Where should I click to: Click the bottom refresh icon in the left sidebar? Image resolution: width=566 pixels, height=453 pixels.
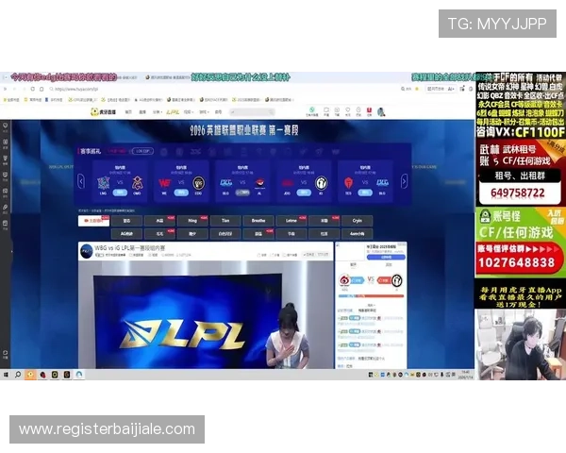(x=6, y=354)
